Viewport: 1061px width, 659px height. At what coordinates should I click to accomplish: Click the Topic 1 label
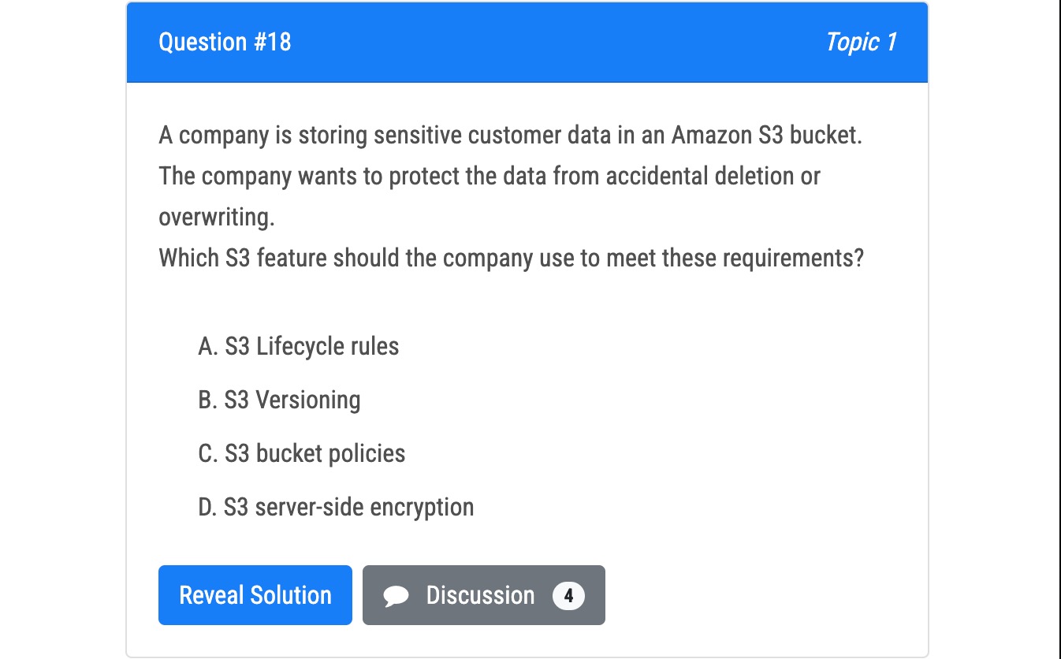pyautogui.click(x=861, y=42)
